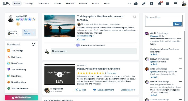This screenshot has width=188, height=101.
Task: Click Go Yearly & Save button
Action: coord(22,97)
